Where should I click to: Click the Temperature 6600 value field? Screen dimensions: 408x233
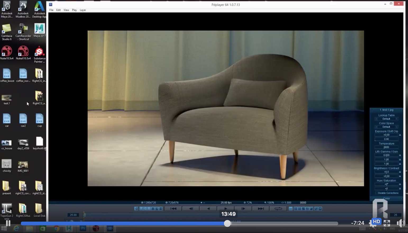pyautogui.click(x=386, y=147)
